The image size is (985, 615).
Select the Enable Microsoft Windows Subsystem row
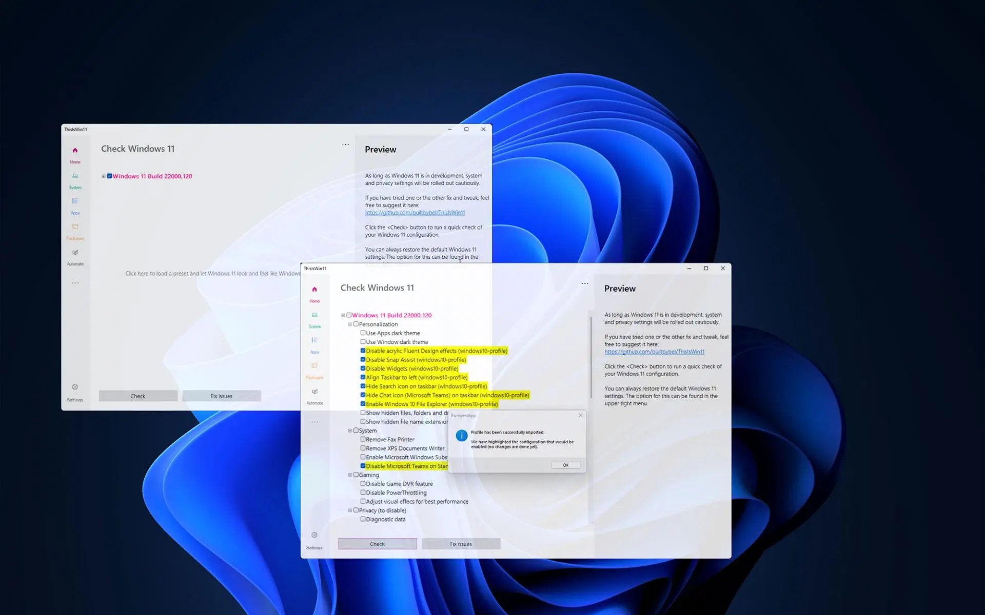[x=407, y=457]
